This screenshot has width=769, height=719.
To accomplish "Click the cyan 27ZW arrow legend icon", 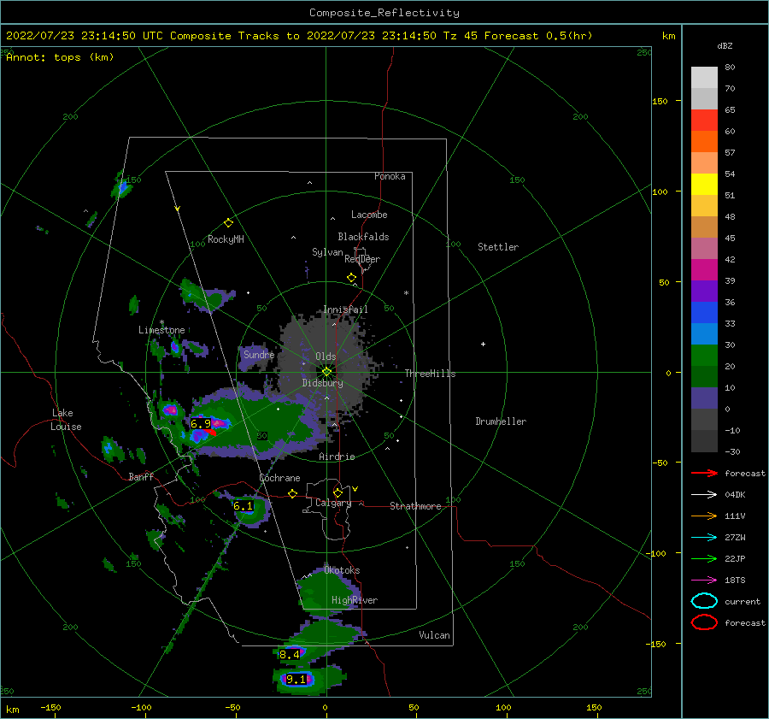I will pos(704,538).
